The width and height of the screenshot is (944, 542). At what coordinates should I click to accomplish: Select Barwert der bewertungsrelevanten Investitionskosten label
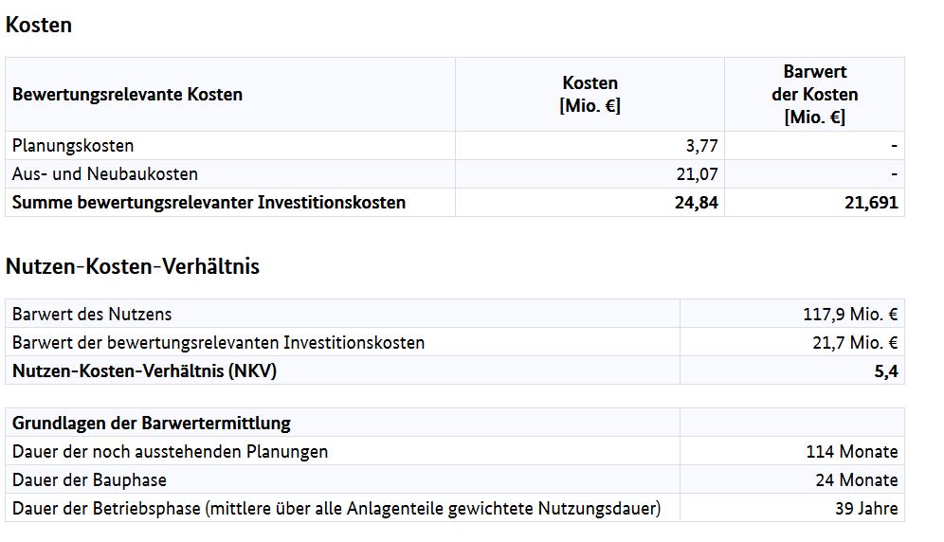pos(219,343)
